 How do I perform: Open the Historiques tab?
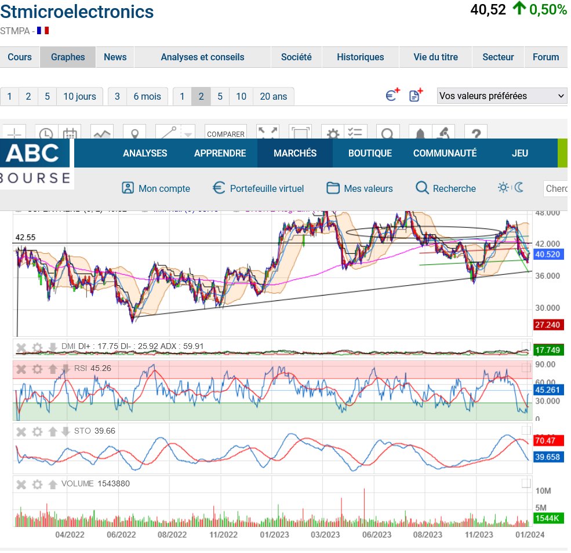tap(361, 57)
